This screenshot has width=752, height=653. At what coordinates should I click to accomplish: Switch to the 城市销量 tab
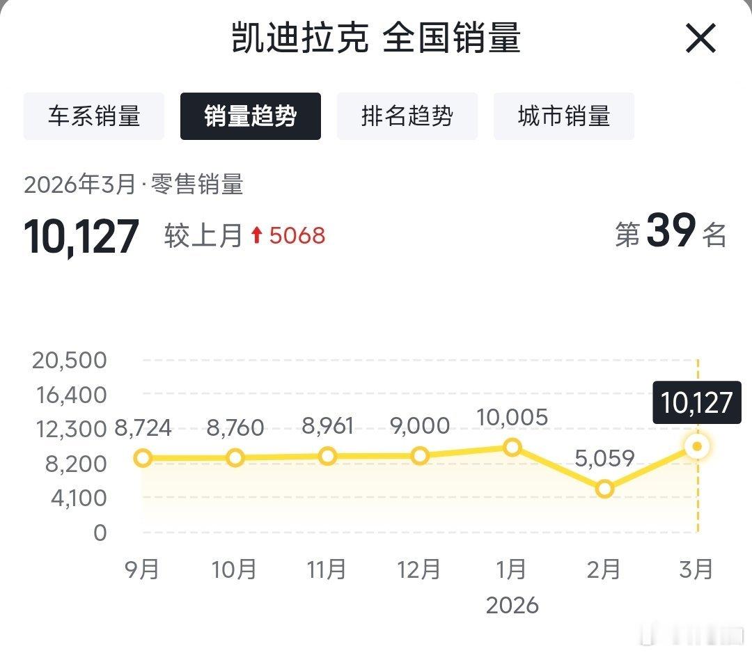[x=564, y=116]
